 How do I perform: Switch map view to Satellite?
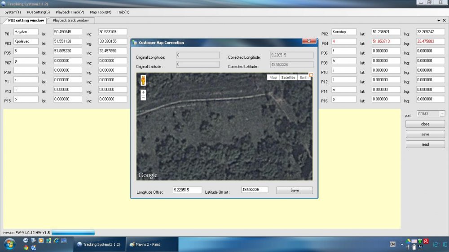(288, 78)
